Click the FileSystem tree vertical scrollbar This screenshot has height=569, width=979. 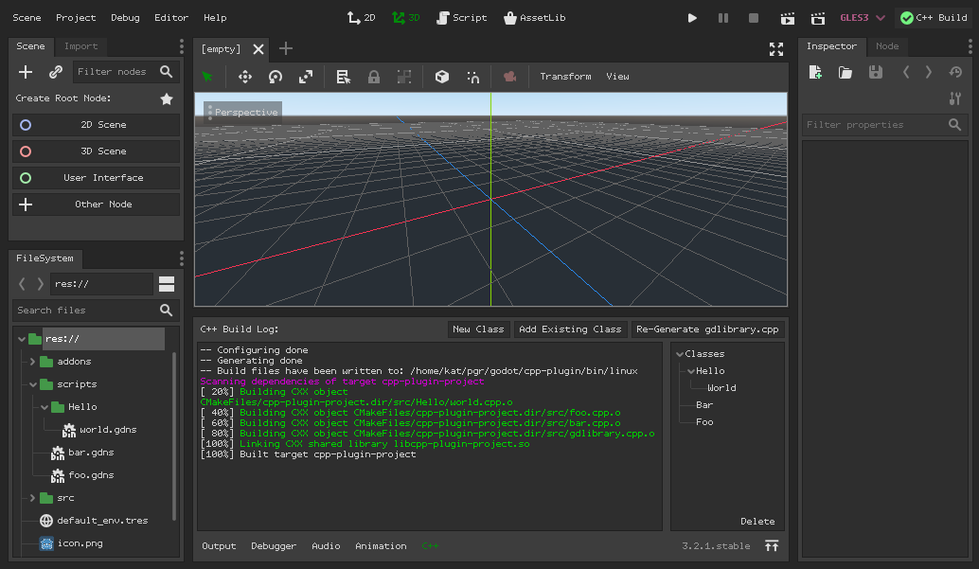click(x=173, y=436)
